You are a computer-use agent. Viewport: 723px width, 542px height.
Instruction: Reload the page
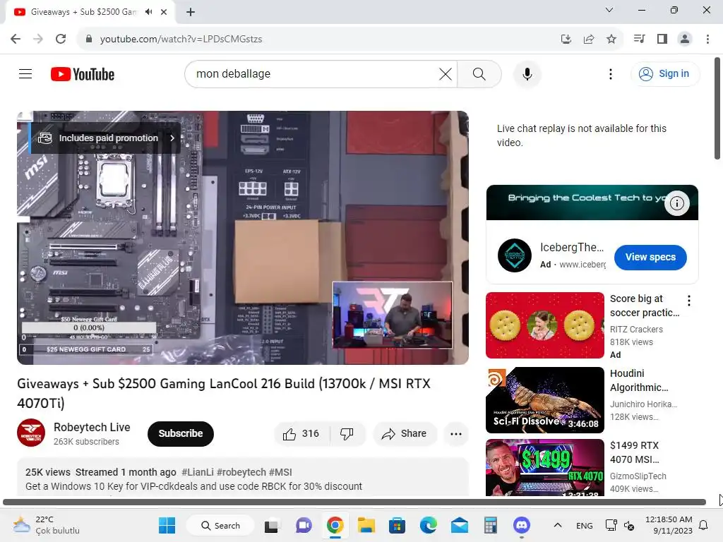tap(61, 39)
